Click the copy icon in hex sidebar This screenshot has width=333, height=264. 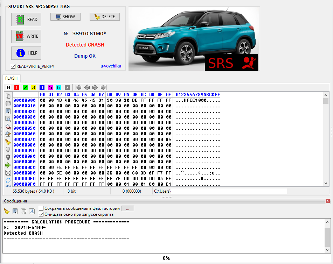pyautogui.click(x=8, y=96)
